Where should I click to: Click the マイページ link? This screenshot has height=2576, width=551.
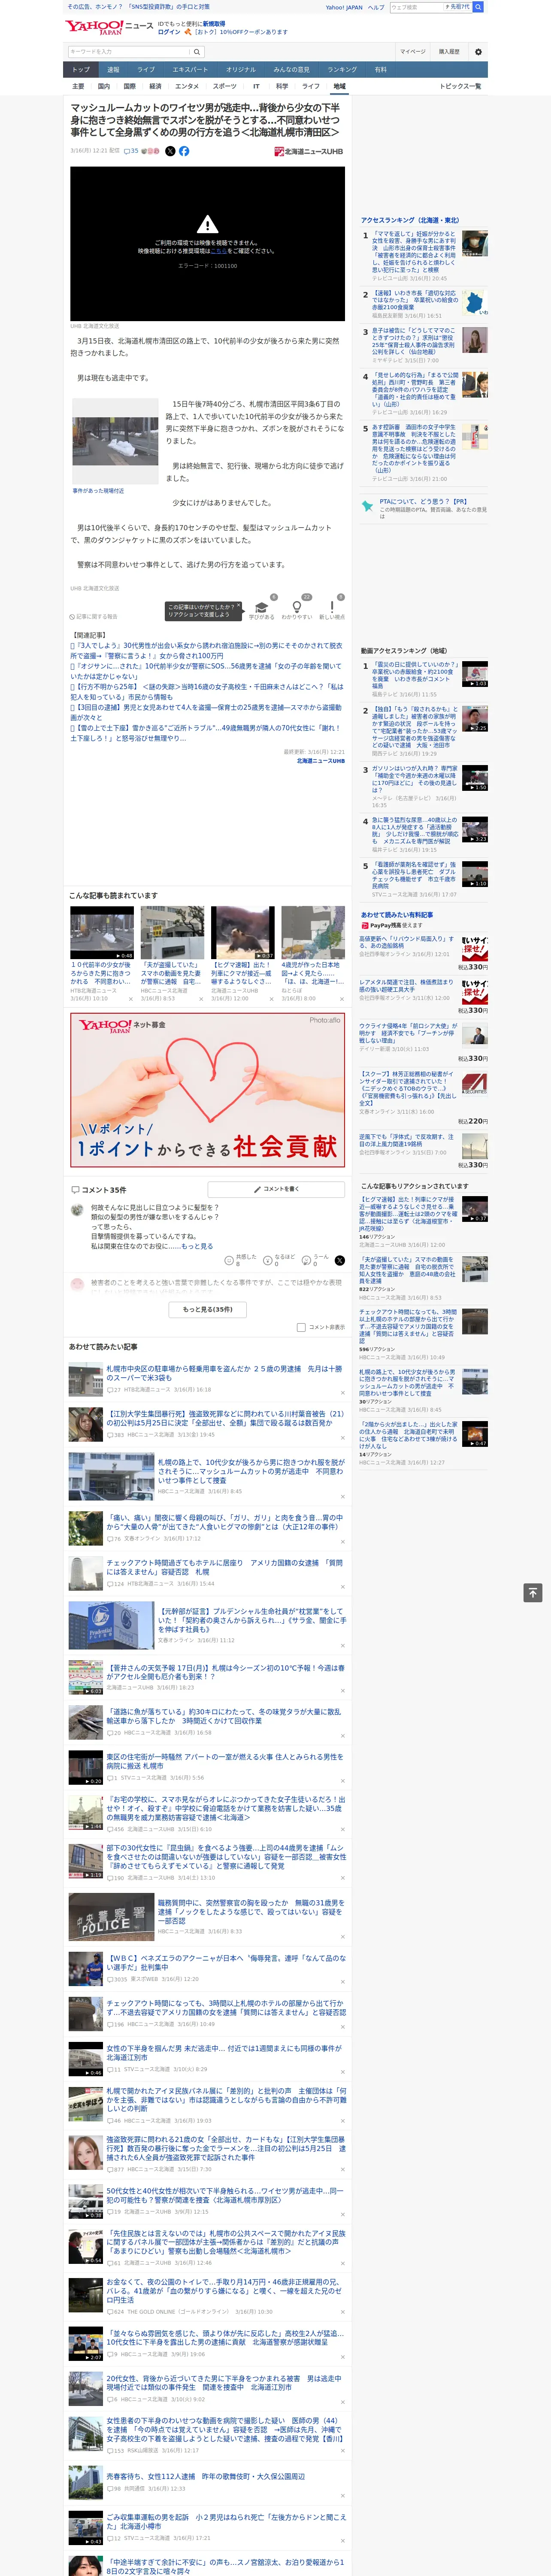point(412,52)
